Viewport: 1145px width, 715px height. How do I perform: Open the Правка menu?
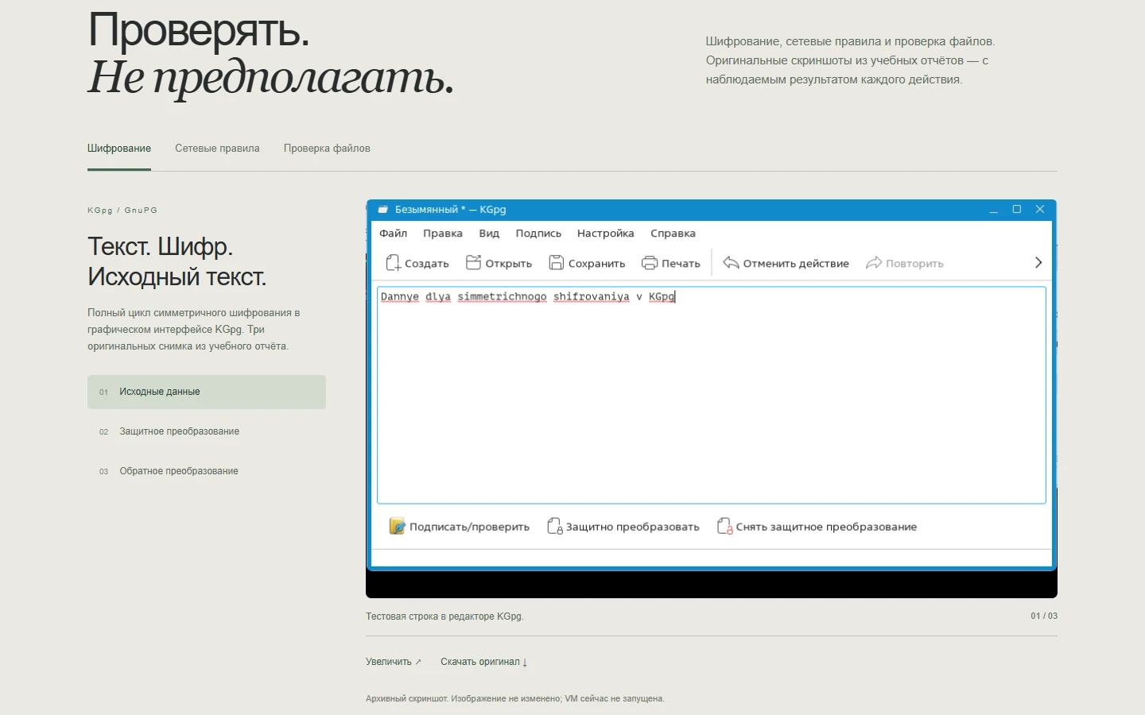pyautogui.click(x=443, y=234)
